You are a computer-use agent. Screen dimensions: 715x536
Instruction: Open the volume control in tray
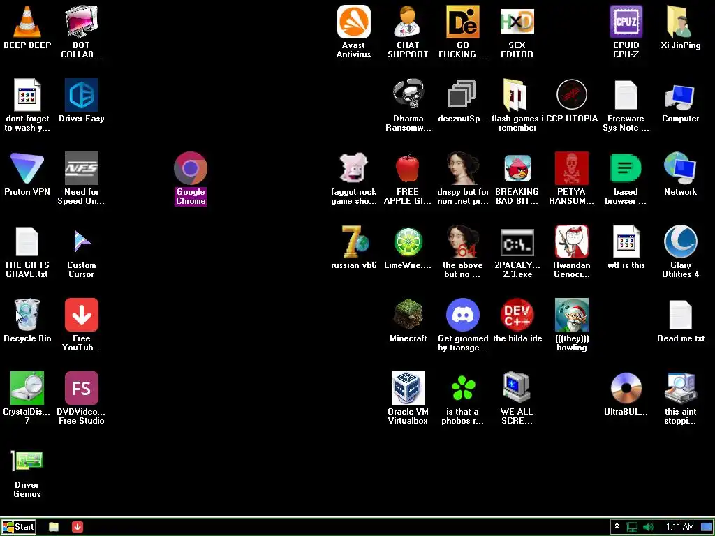click(648, 528)
